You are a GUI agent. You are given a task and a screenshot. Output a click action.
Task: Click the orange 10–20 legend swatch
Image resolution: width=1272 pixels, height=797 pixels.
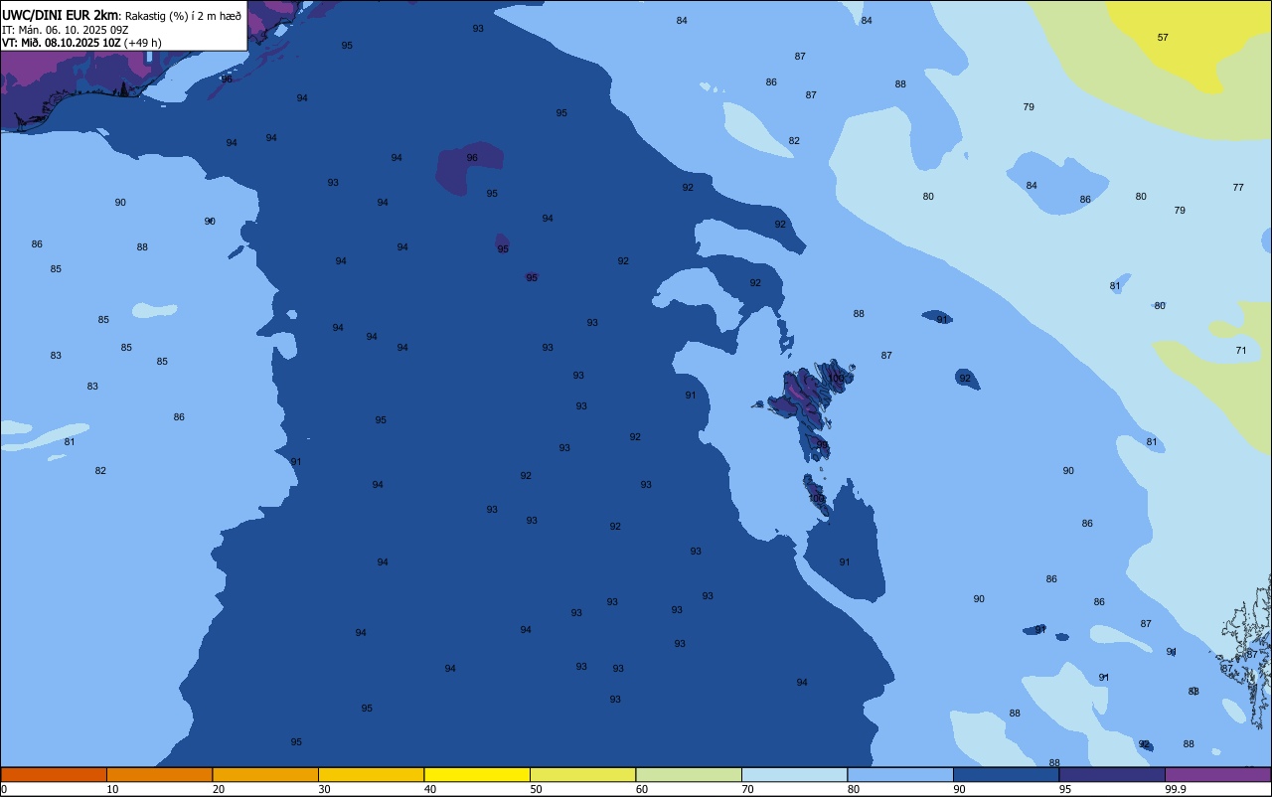click(x=159, y=774)
